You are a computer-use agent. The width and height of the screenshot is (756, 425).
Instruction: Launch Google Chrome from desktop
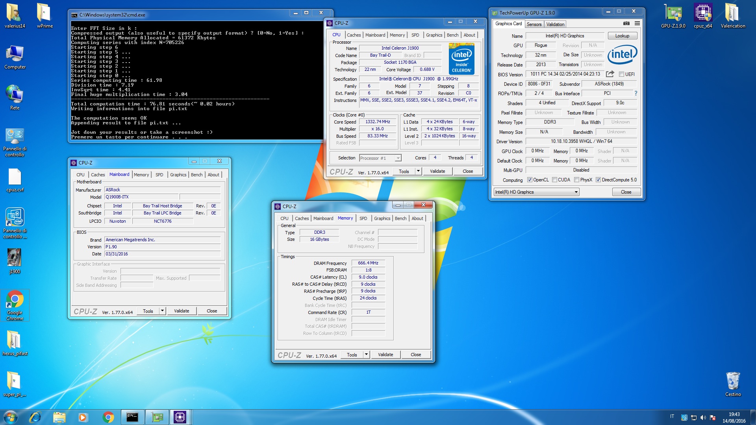(15, 305)
